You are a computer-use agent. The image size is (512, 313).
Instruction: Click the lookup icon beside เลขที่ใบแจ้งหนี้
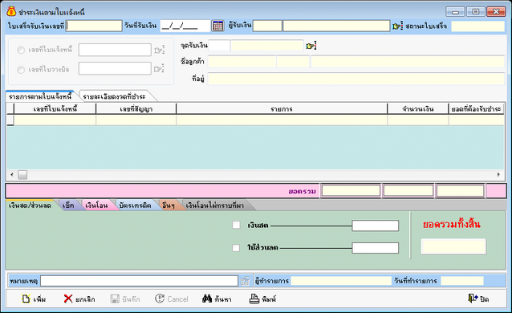159,50
